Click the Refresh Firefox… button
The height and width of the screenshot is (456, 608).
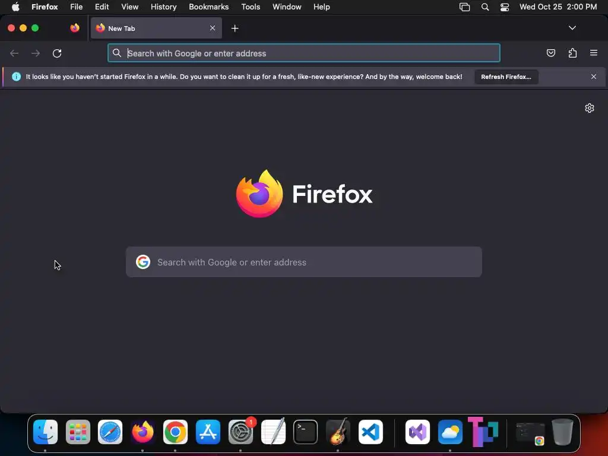[506, 77]
